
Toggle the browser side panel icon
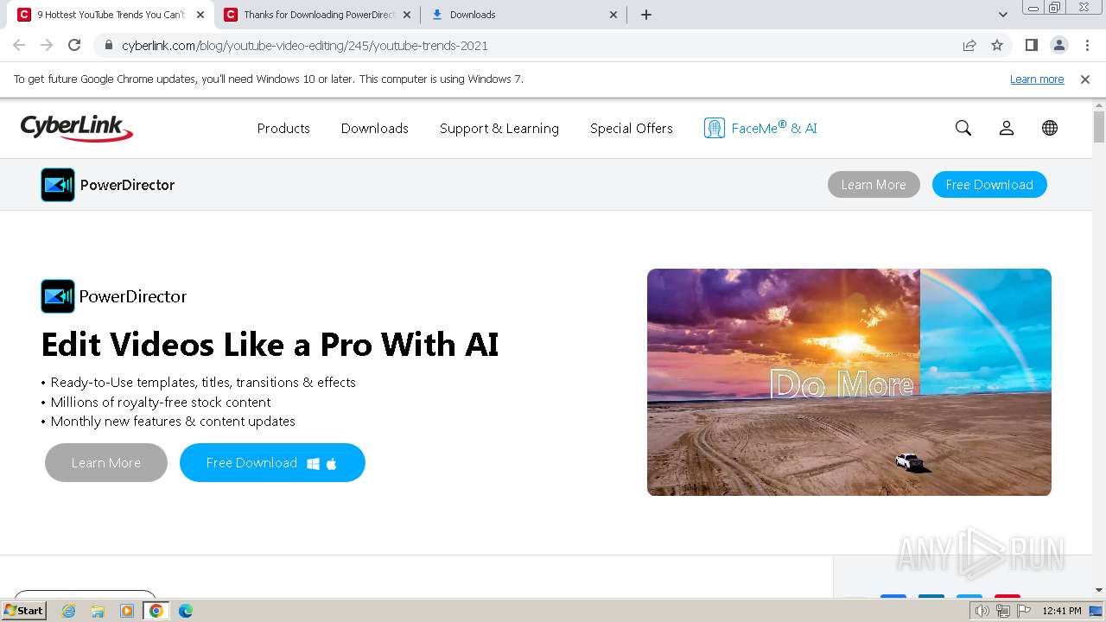click(1032, 46)
